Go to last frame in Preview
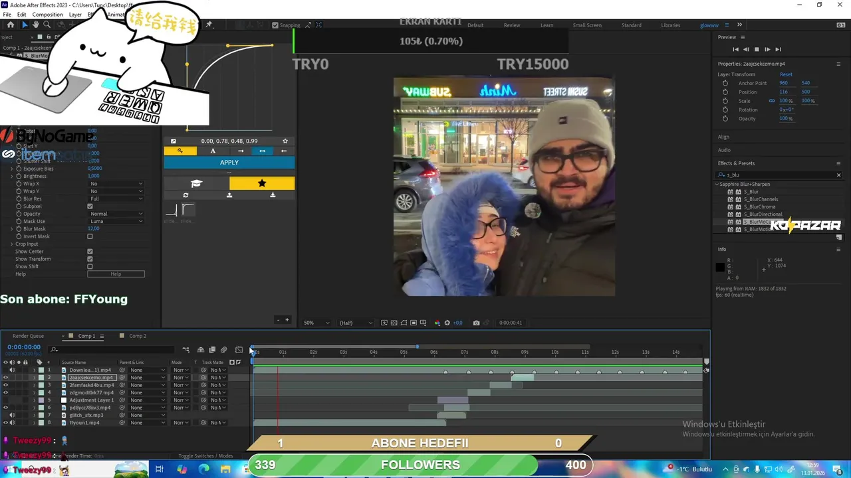This screenshot has height=478, width=851. click(778, 49)
